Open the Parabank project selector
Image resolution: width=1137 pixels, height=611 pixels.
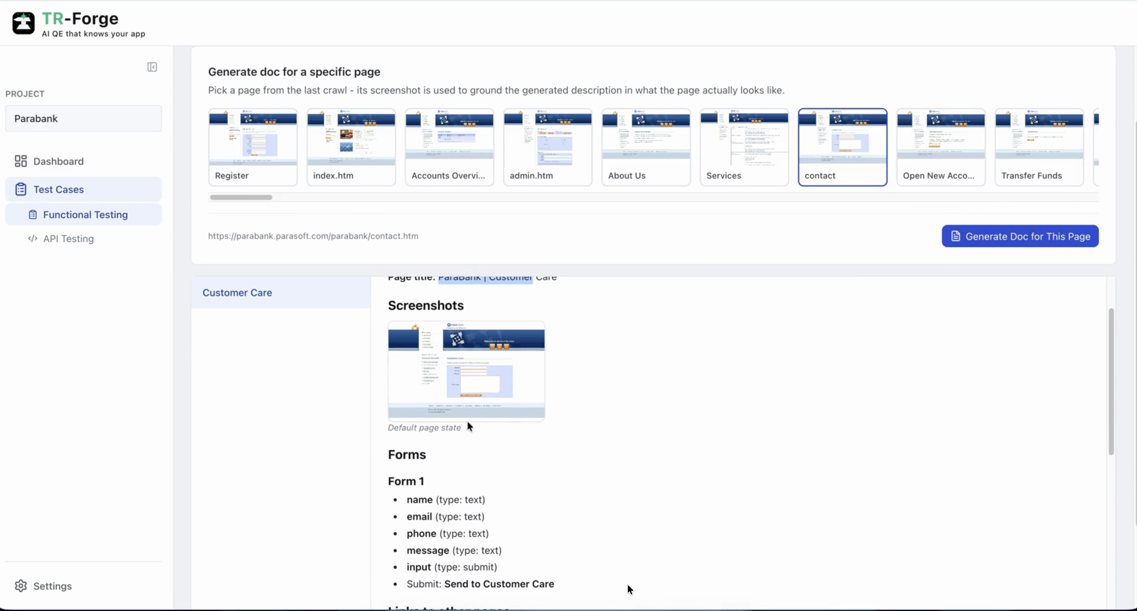click(83, 118)
